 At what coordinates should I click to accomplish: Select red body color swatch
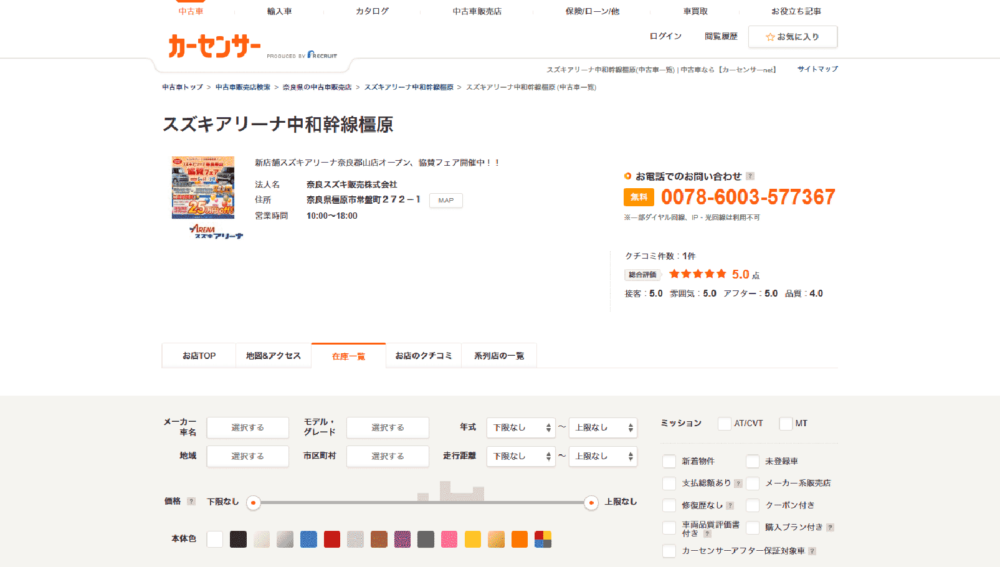(332, 540)
